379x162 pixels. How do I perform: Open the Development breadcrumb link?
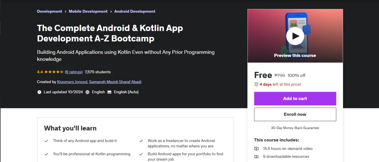49,11
